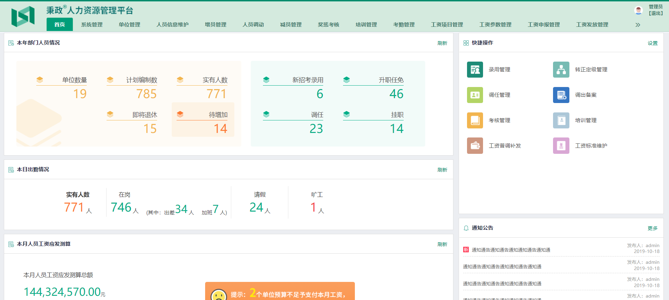Select the 调出备案 icon

tap(561, 95)
